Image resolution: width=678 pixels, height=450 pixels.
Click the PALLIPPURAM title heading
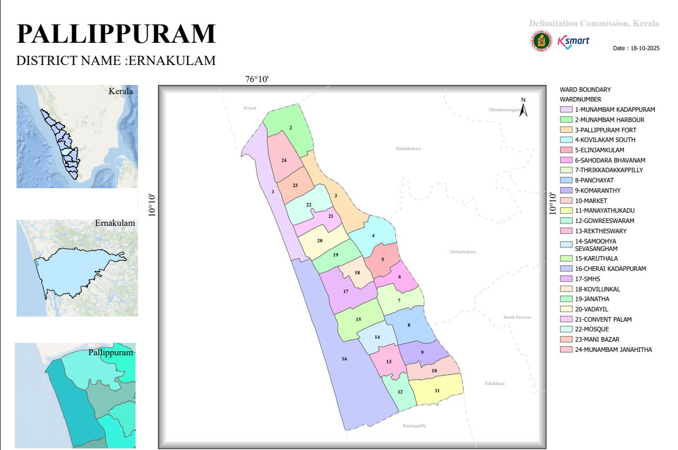(x=116, y=34)
